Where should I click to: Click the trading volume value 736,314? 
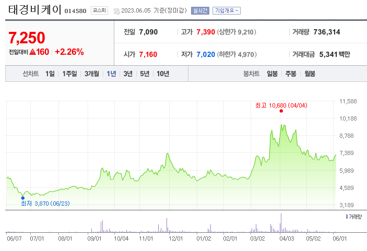[327, 32]
